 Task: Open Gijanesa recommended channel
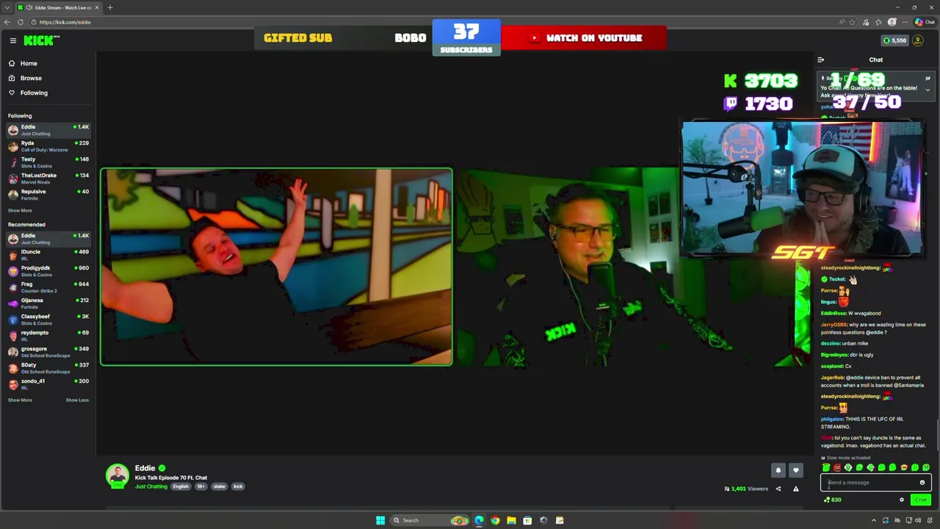coord(48,303)
